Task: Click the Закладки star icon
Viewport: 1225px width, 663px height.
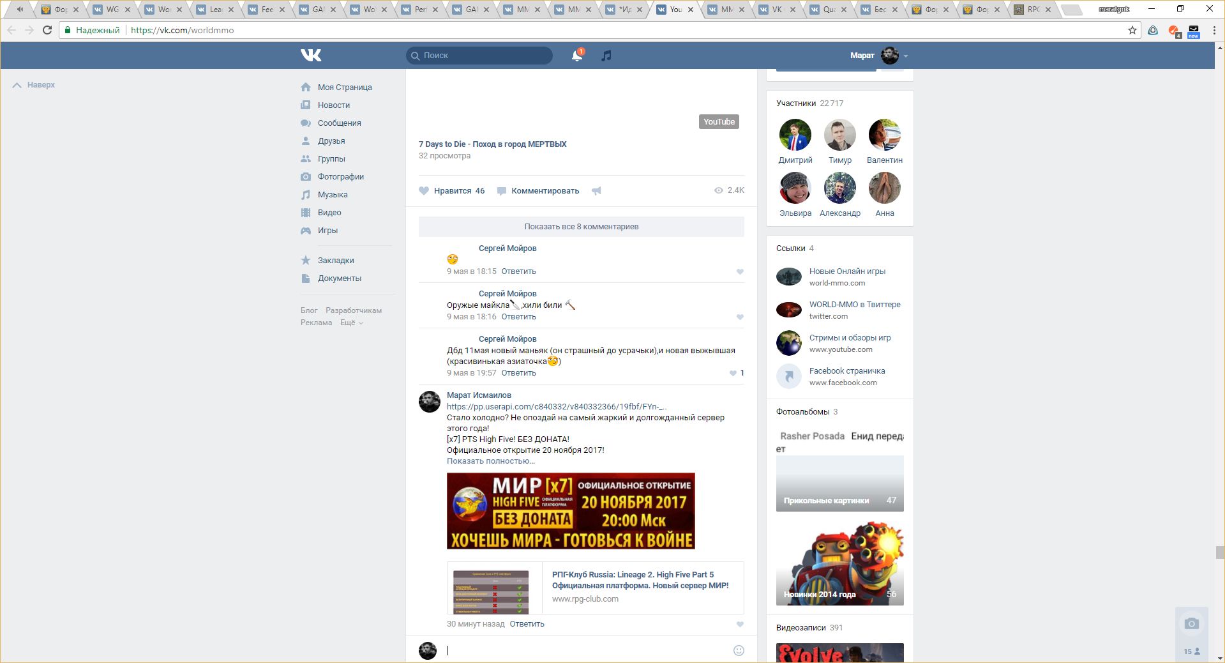Action: [x=306, y=261]
